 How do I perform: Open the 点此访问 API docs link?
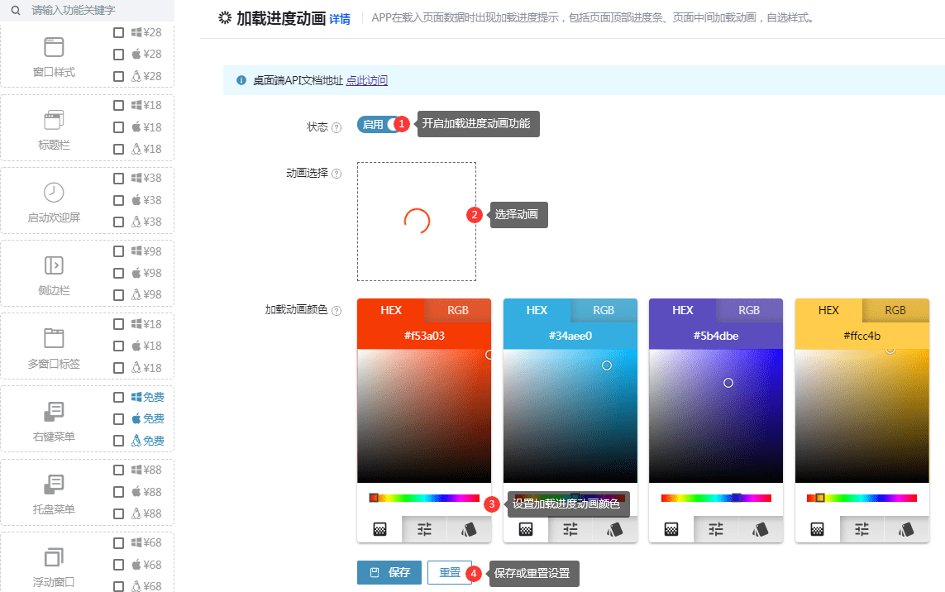[x=366, y=81]
